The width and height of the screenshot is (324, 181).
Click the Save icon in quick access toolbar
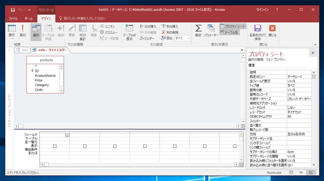pyautogui.click(x=13, y=10)
